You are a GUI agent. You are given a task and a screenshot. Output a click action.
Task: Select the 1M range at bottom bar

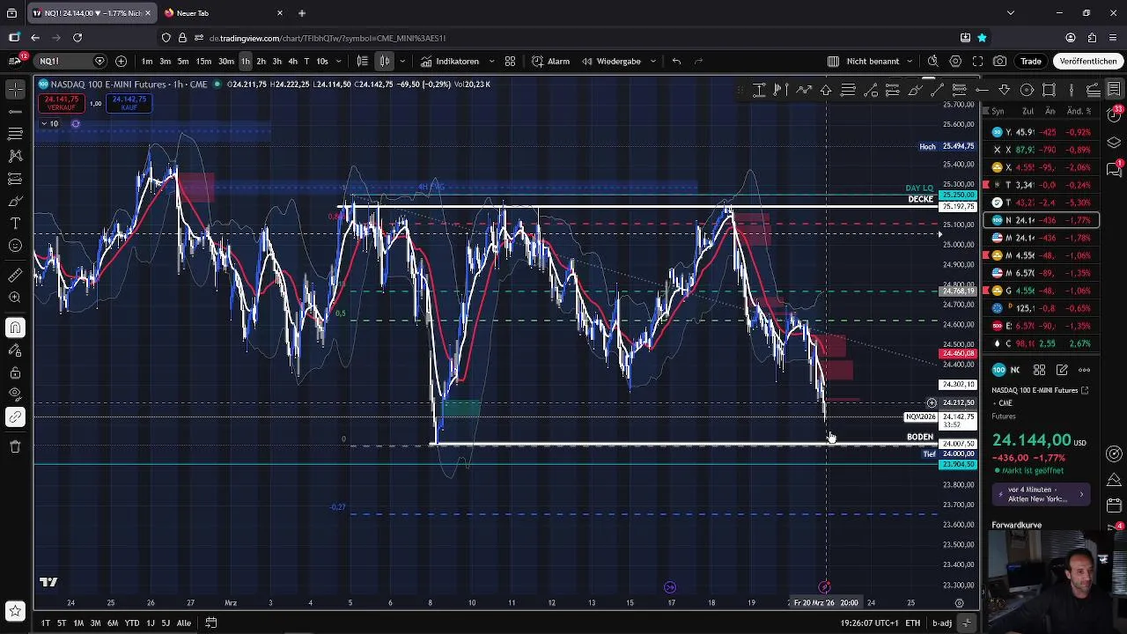[x=78, y=623]
